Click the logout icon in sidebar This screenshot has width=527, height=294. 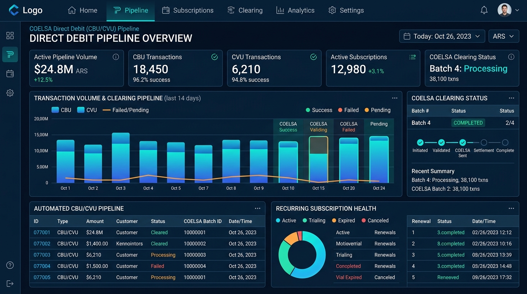[10, 283]
